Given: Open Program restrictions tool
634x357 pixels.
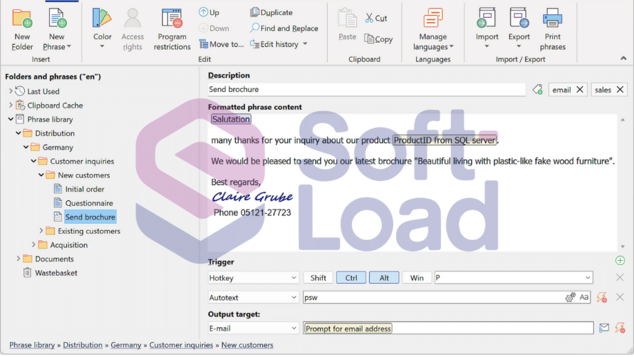Looking at the screenshot, I should [172, 30].
